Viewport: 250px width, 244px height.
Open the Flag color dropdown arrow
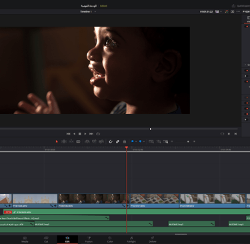[136, 141]
